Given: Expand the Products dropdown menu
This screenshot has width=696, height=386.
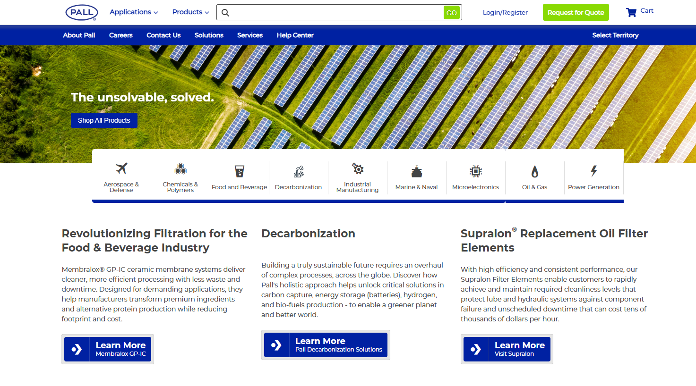Looking at the screenshot, I should coord(190,12).
